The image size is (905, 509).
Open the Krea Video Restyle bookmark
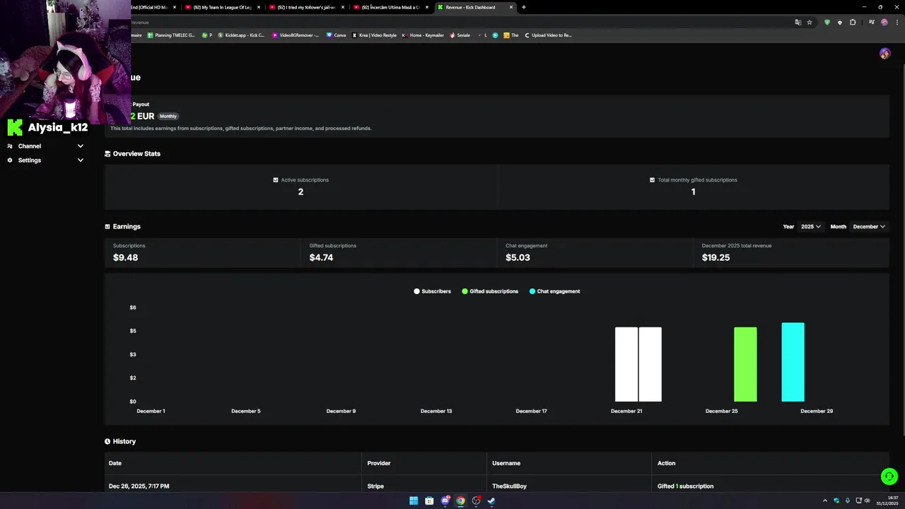[x=375, y=35]
